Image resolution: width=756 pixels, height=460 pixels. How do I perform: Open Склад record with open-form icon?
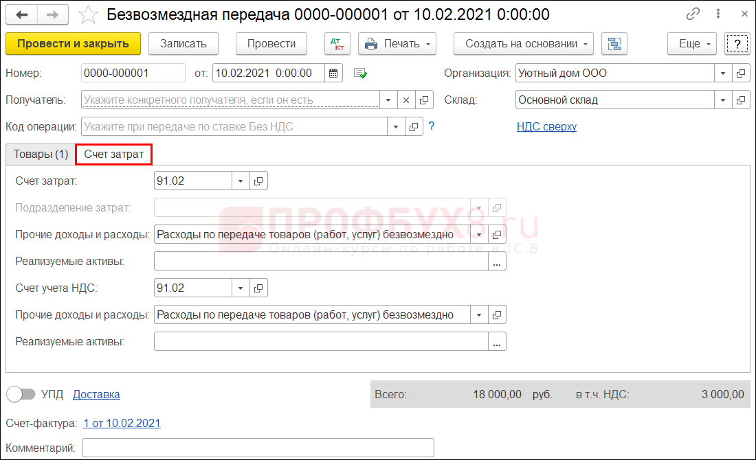tap(741, 100)
